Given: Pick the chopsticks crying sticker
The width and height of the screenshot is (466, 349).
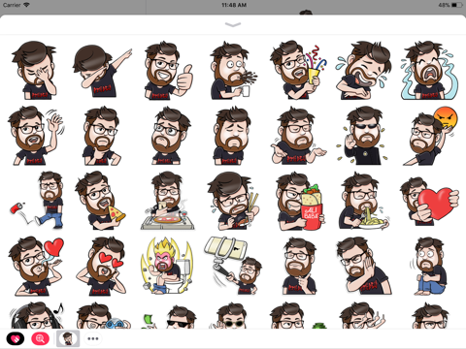Looking at the screenshot, I should pos(233,201).
